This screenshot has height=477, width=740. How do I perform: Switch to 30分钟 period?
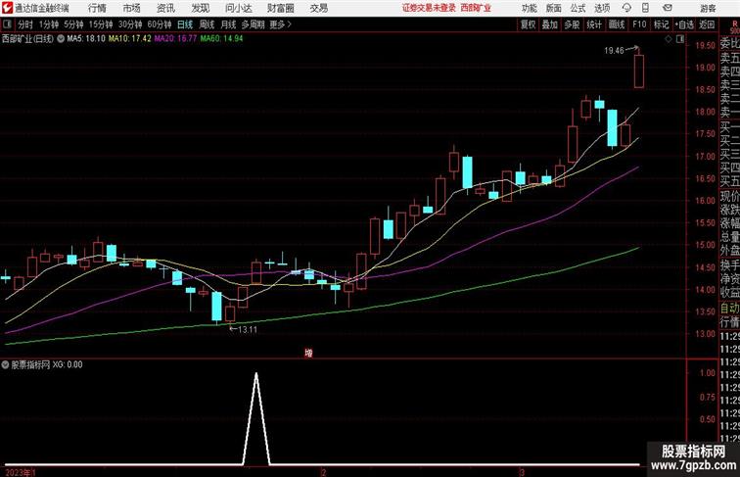click(130, 24)
